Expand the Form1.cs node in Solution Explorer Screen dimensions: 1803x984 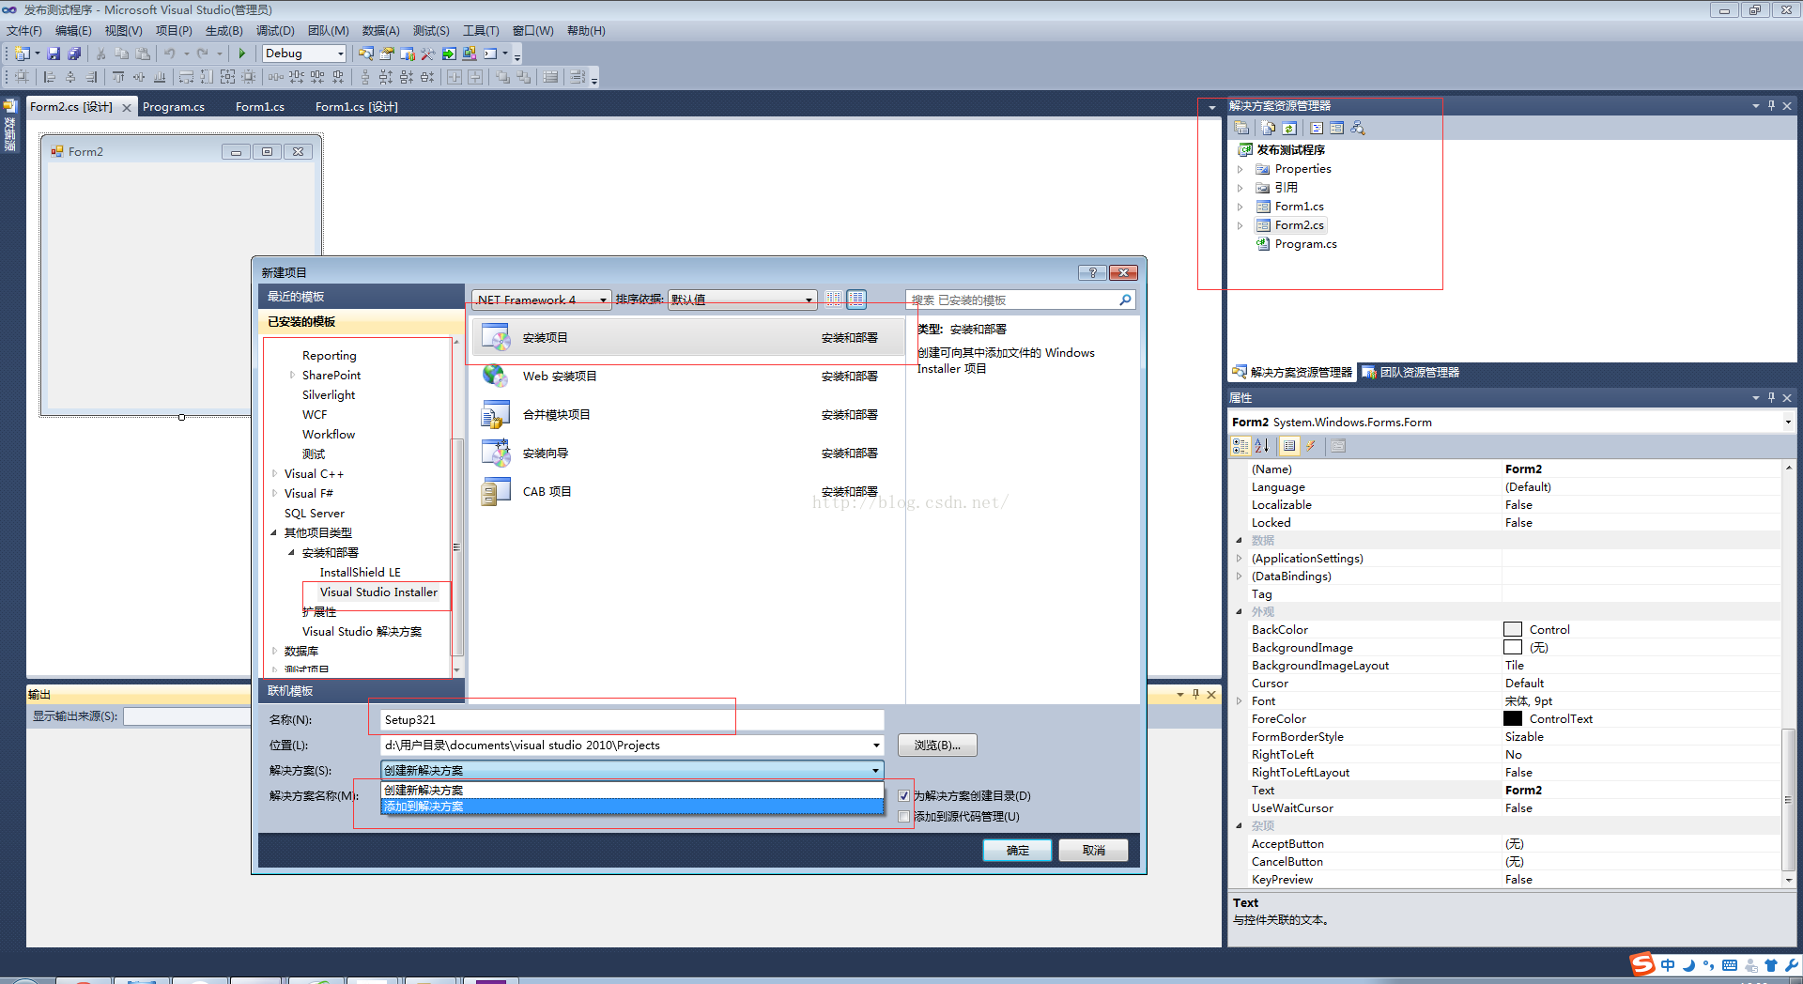[1240, 207]
